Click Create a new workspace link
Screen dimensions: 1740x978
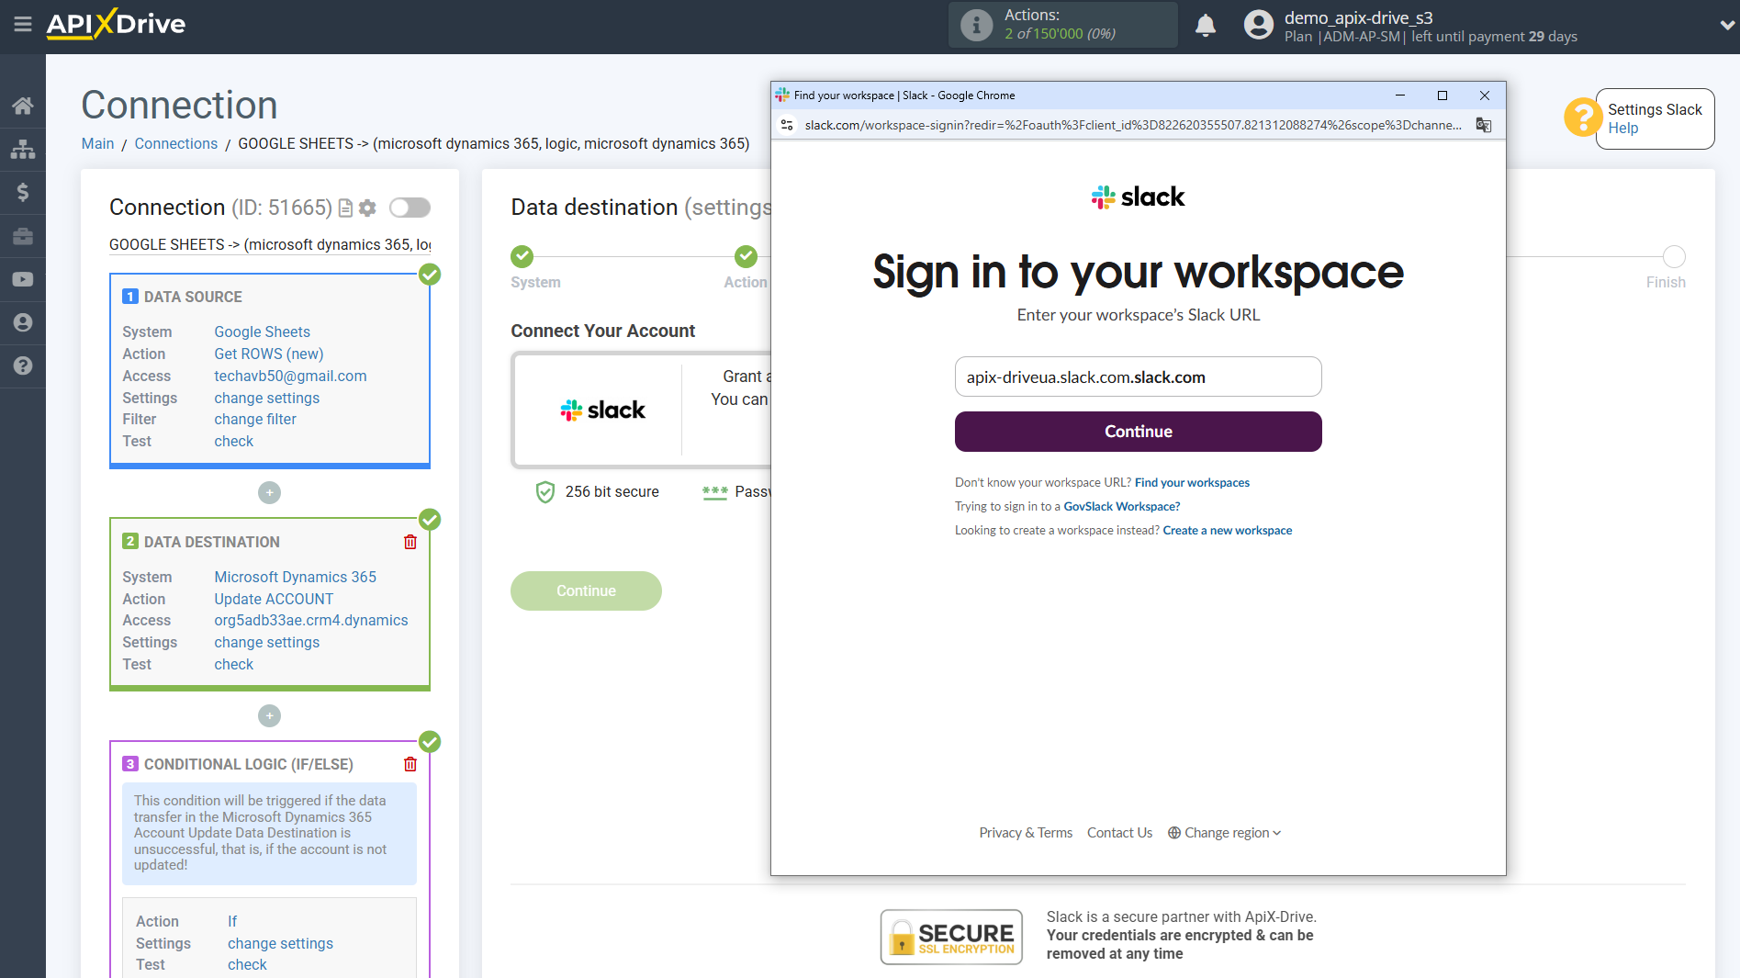(x=1227, y=530)
